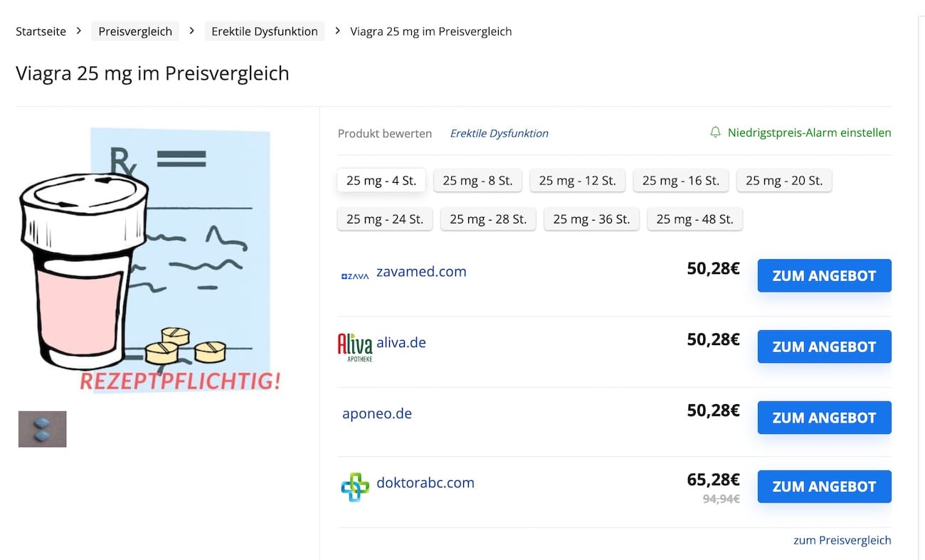Screen dimensions: 925x560
Task: Pick the 25 mg - 16 St. option
Action: point(680,181)
